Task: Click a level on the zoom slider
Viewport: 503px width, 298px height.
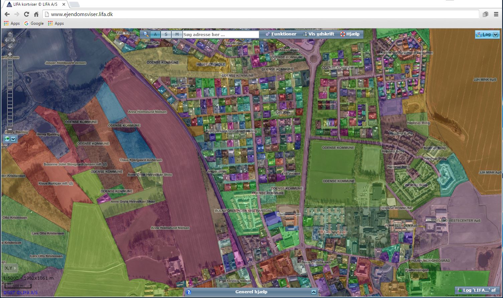Action: (10, 91)
